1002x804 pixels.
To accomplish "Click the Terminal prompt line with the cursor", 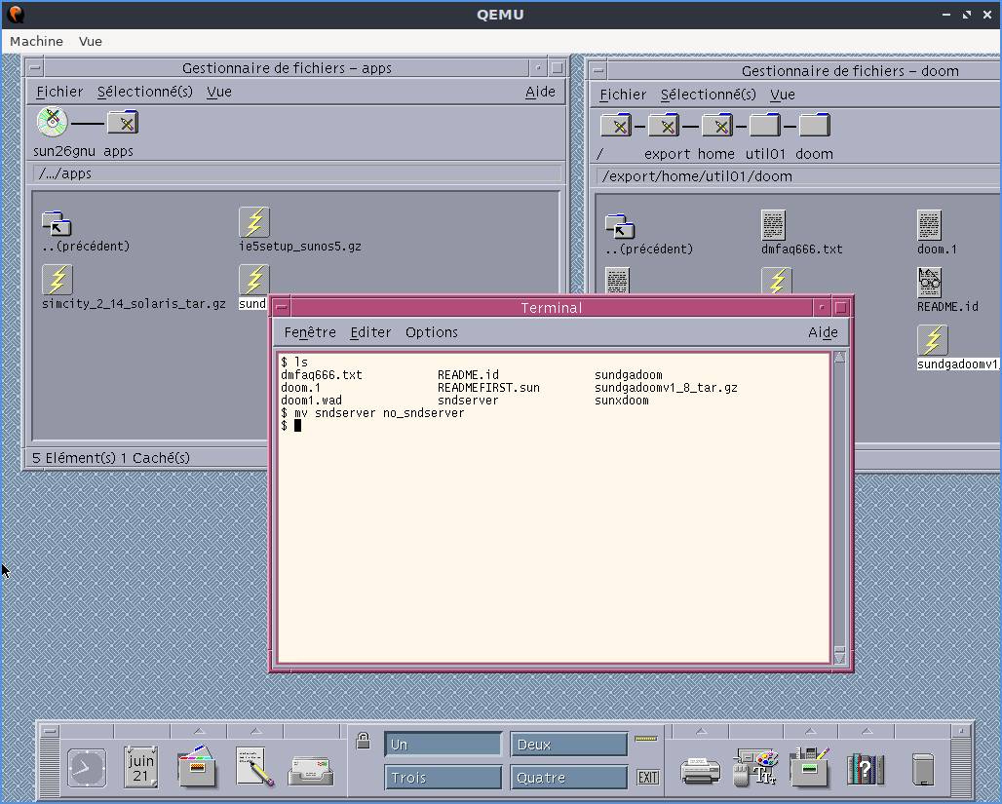I will (554, 426).
